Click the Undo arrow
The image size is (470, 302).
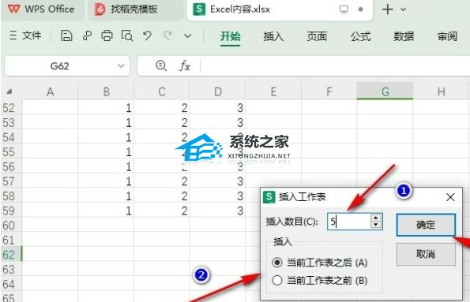point(147,36)
